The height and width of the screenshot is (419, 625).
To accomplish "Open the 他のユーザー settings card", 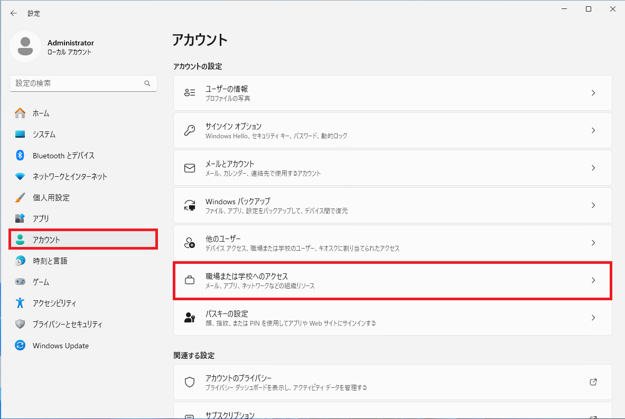I will pyautogui.click(x=393, y=243).
